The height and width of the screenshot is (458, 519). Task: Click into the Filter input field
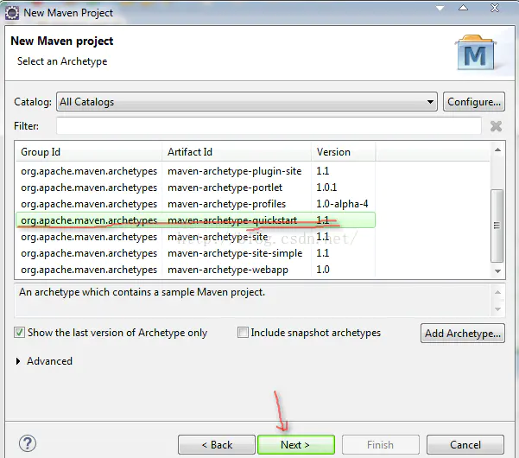click(269, 126)
